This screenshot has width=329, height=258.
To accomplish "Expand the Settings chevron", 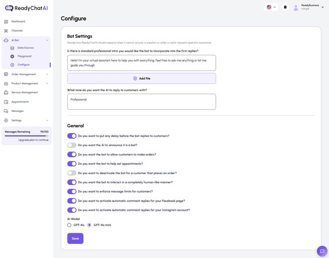I will click(x=47, y=121).
